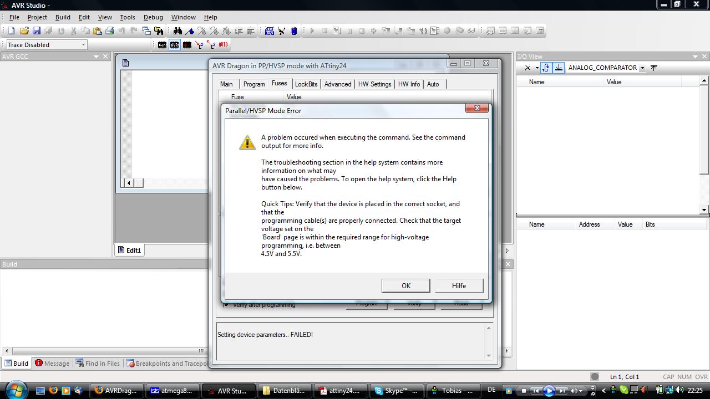This screenshot has height=399, width=710.
Task: Open the AVRDragon Firefox taskbar button
Action: click(x=116, y=390)
